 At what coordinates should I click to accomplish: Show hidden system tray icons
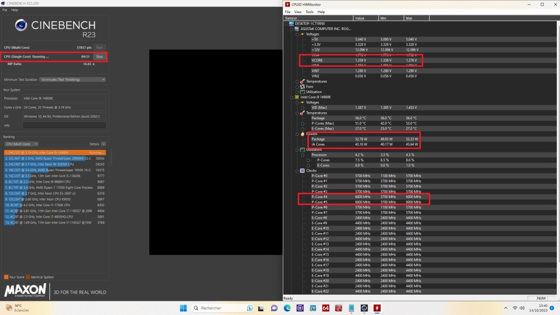[505, 308]
